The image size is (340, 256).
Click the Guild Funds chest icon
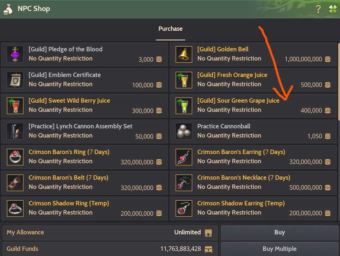208,249
